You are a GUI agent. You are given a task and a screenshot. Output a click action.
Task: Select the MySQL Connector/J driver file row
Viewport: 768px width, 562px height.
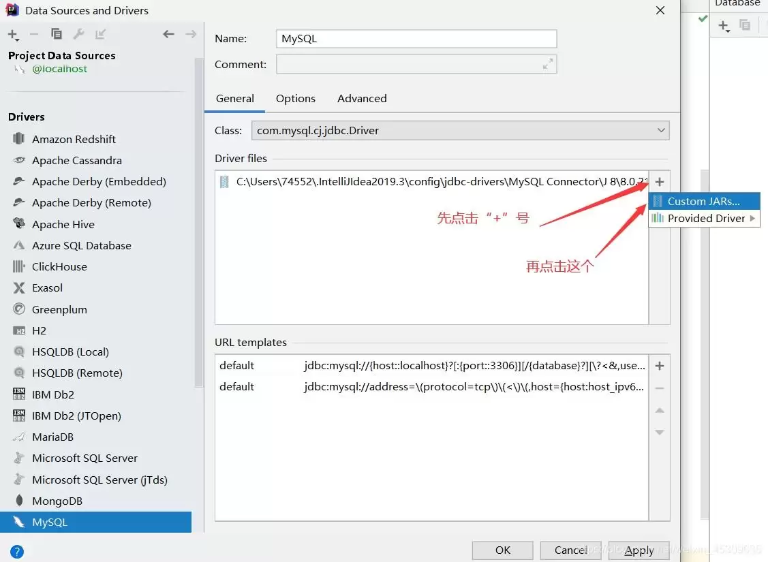pyautogui.click(x=432, y=182)
